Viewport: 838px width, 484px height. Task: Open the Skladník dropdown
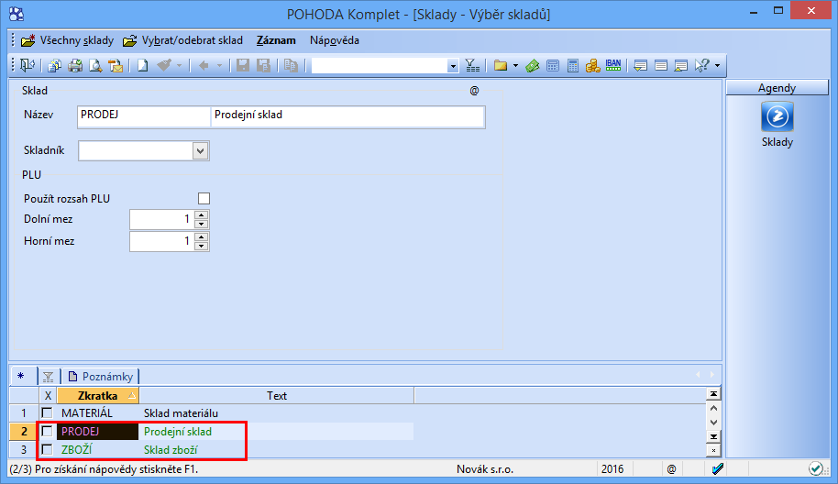201,150
